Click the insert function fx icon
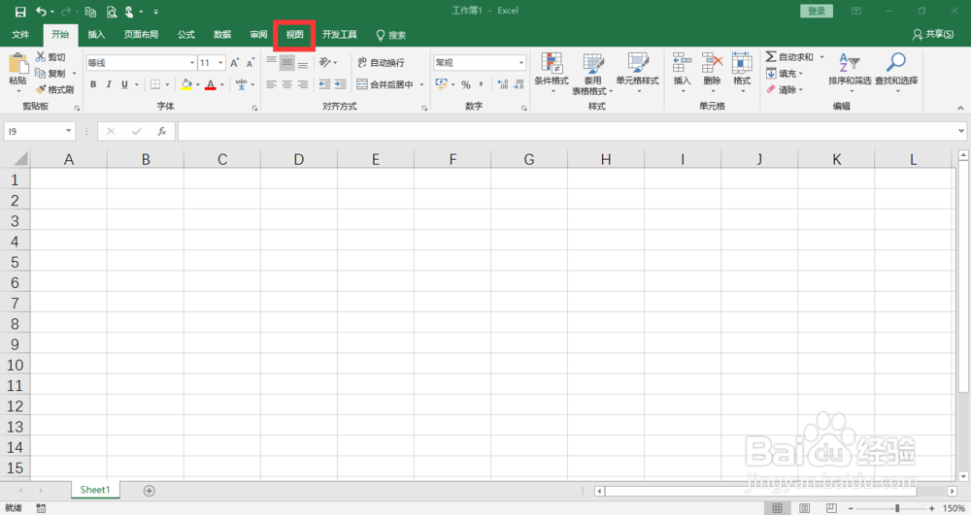 click(x=161, y=131)
